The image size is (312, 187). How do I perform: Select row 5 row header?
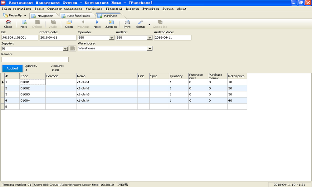click(x=2, y=107)
